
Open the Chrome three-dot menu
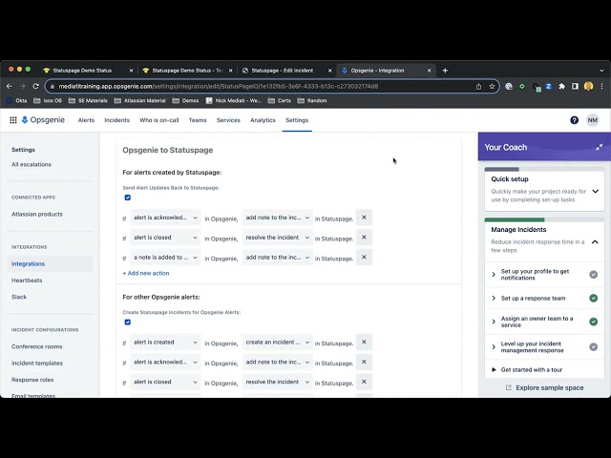(601, 87)
